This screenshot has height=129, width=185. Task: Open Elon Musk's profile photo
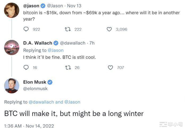coord(11,86)
